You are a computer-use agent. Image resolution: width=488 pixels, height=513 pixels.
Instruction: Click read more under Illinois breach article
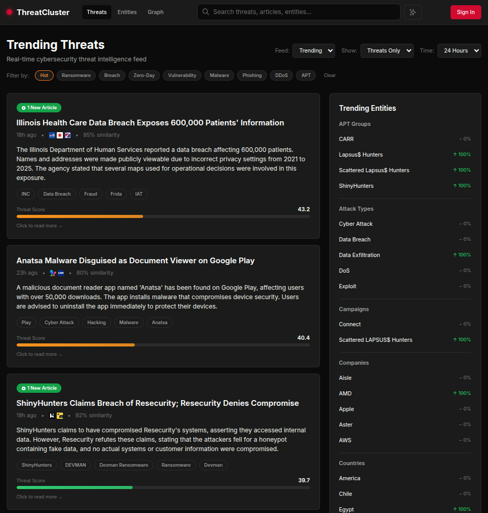pos(39,226)
